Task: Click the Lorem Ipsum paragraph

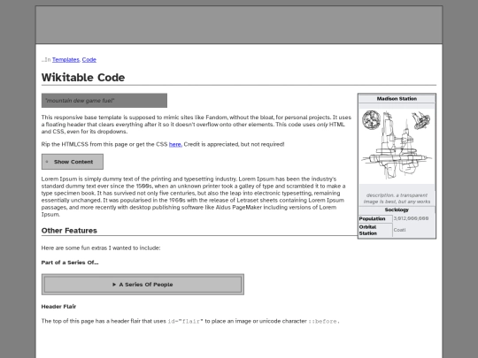Action: (194, 196)
